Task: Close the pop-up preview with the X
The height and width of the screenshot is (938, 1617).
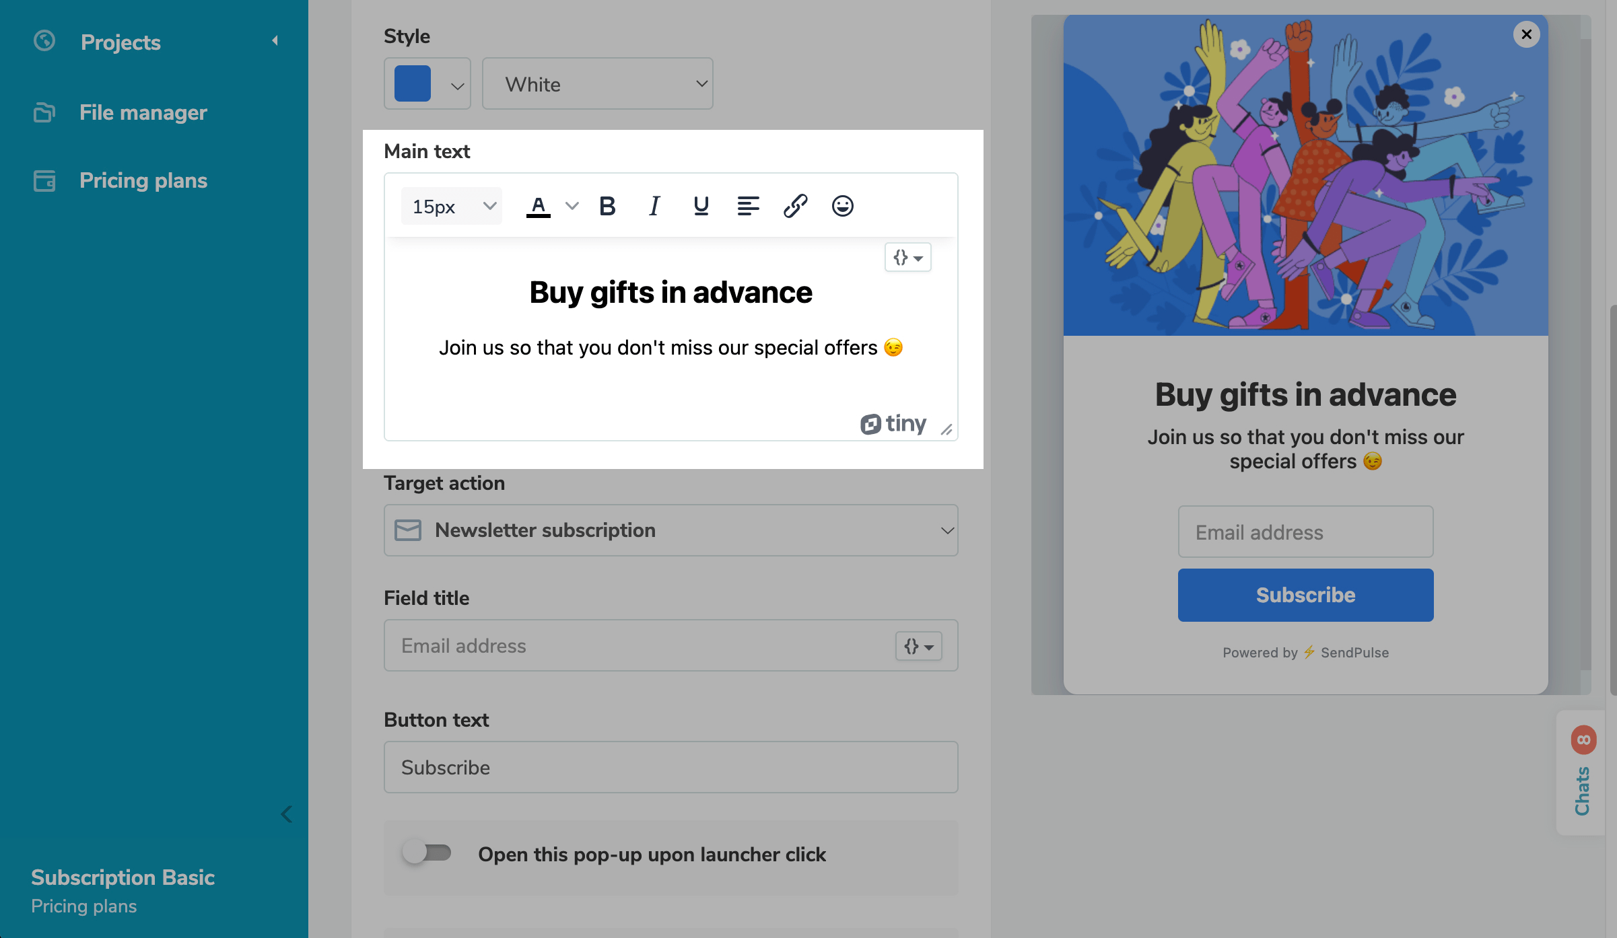Action: (x=1526, y=34)
